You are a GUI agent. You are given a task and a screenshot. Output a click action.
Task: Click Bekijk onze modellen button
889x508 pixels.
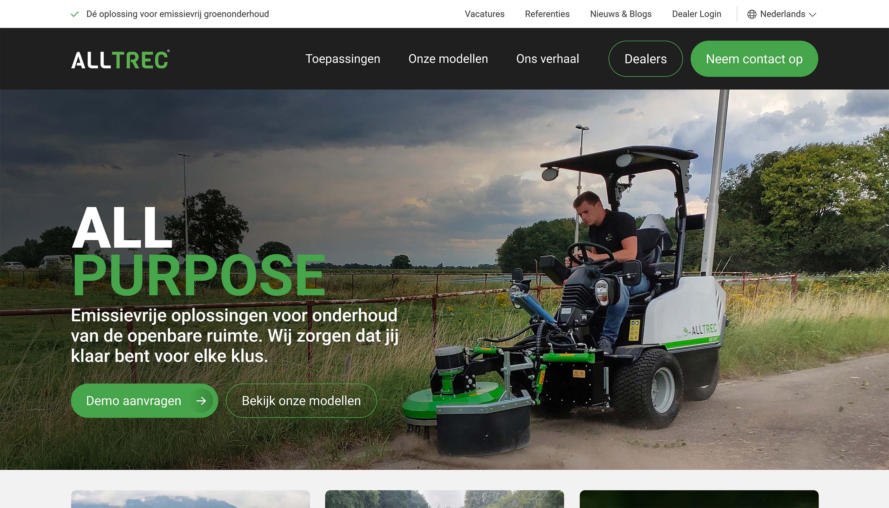coord(301,401)
